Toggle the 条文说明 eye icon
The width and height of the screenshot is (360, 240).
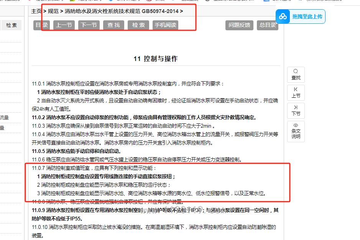click(296, 125)
